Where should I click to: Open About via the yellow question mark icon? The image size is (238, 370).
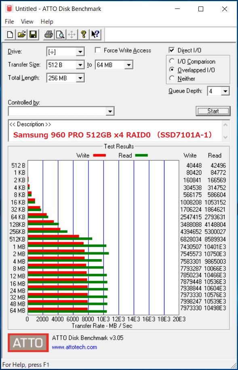click(x=83, y=35)
